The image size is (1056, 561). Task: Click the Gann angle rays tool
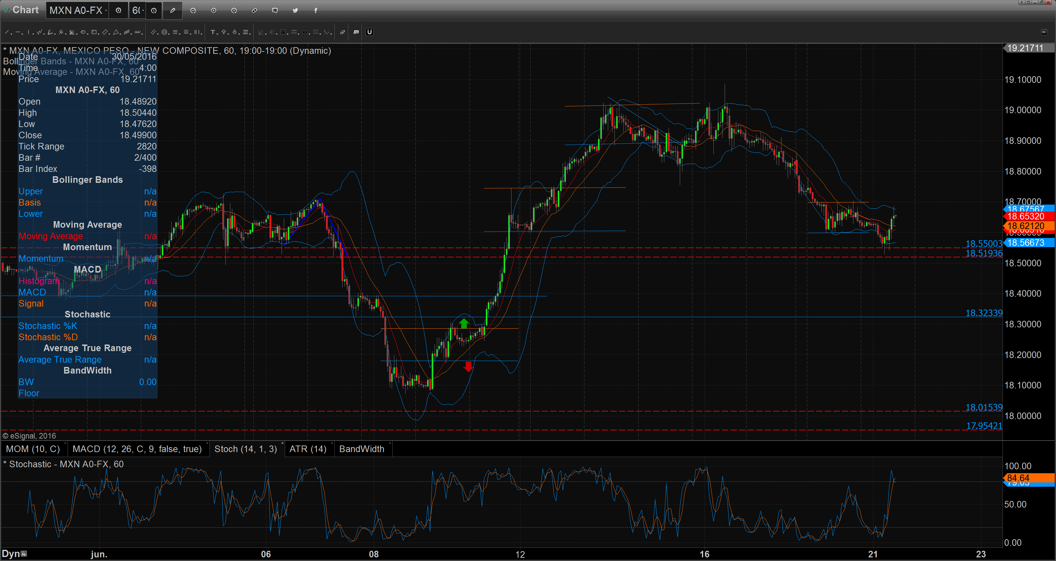click(261, 32)
